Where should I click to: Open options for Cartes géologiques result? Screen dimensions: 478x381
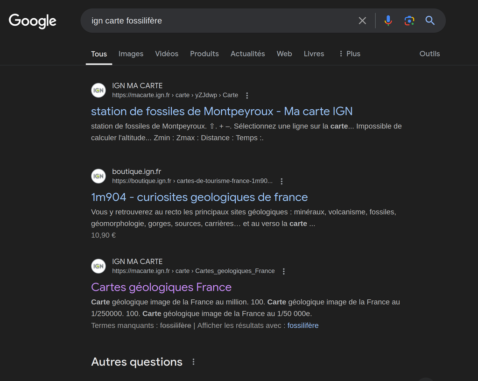click(283, 271)
